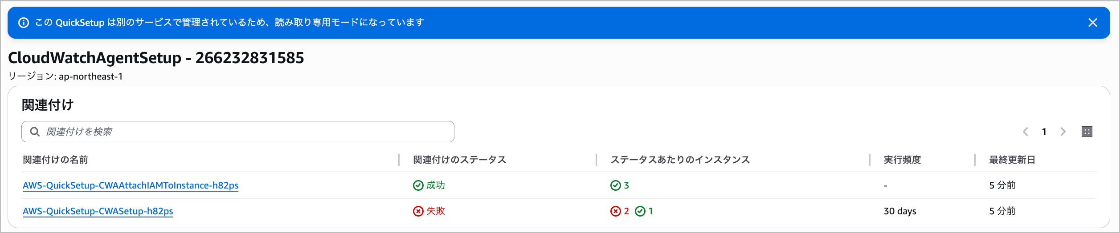
Task: Open AWS-QuickSetup-CWASetup-h82ps association link
Action: 98,211
